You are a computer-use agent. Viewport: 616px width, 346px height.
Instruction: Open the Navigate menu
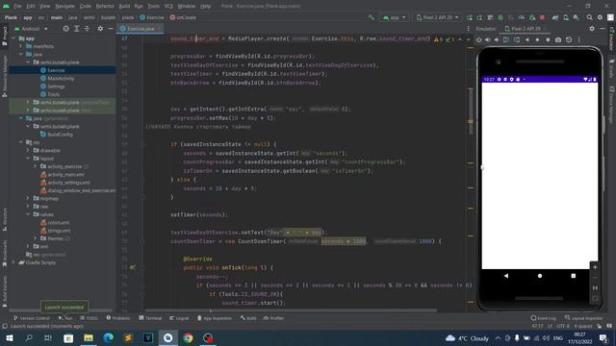click(x=64, y=7)
